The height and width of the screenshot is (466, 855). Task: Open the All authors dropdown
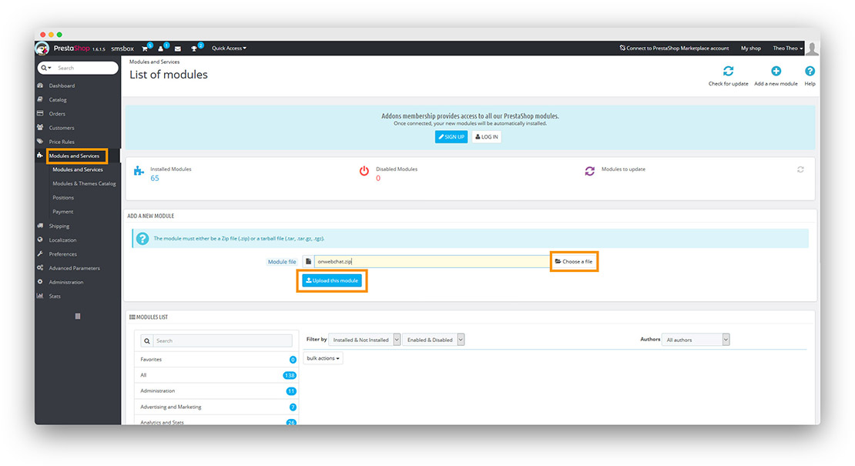(695, 339)
